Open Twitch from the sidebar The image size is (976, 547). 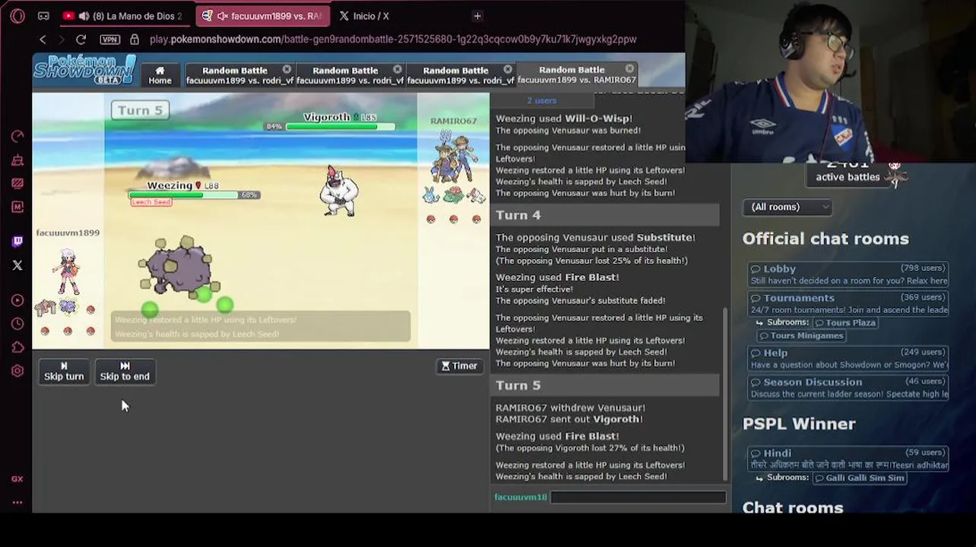click(x=17, y=242)
